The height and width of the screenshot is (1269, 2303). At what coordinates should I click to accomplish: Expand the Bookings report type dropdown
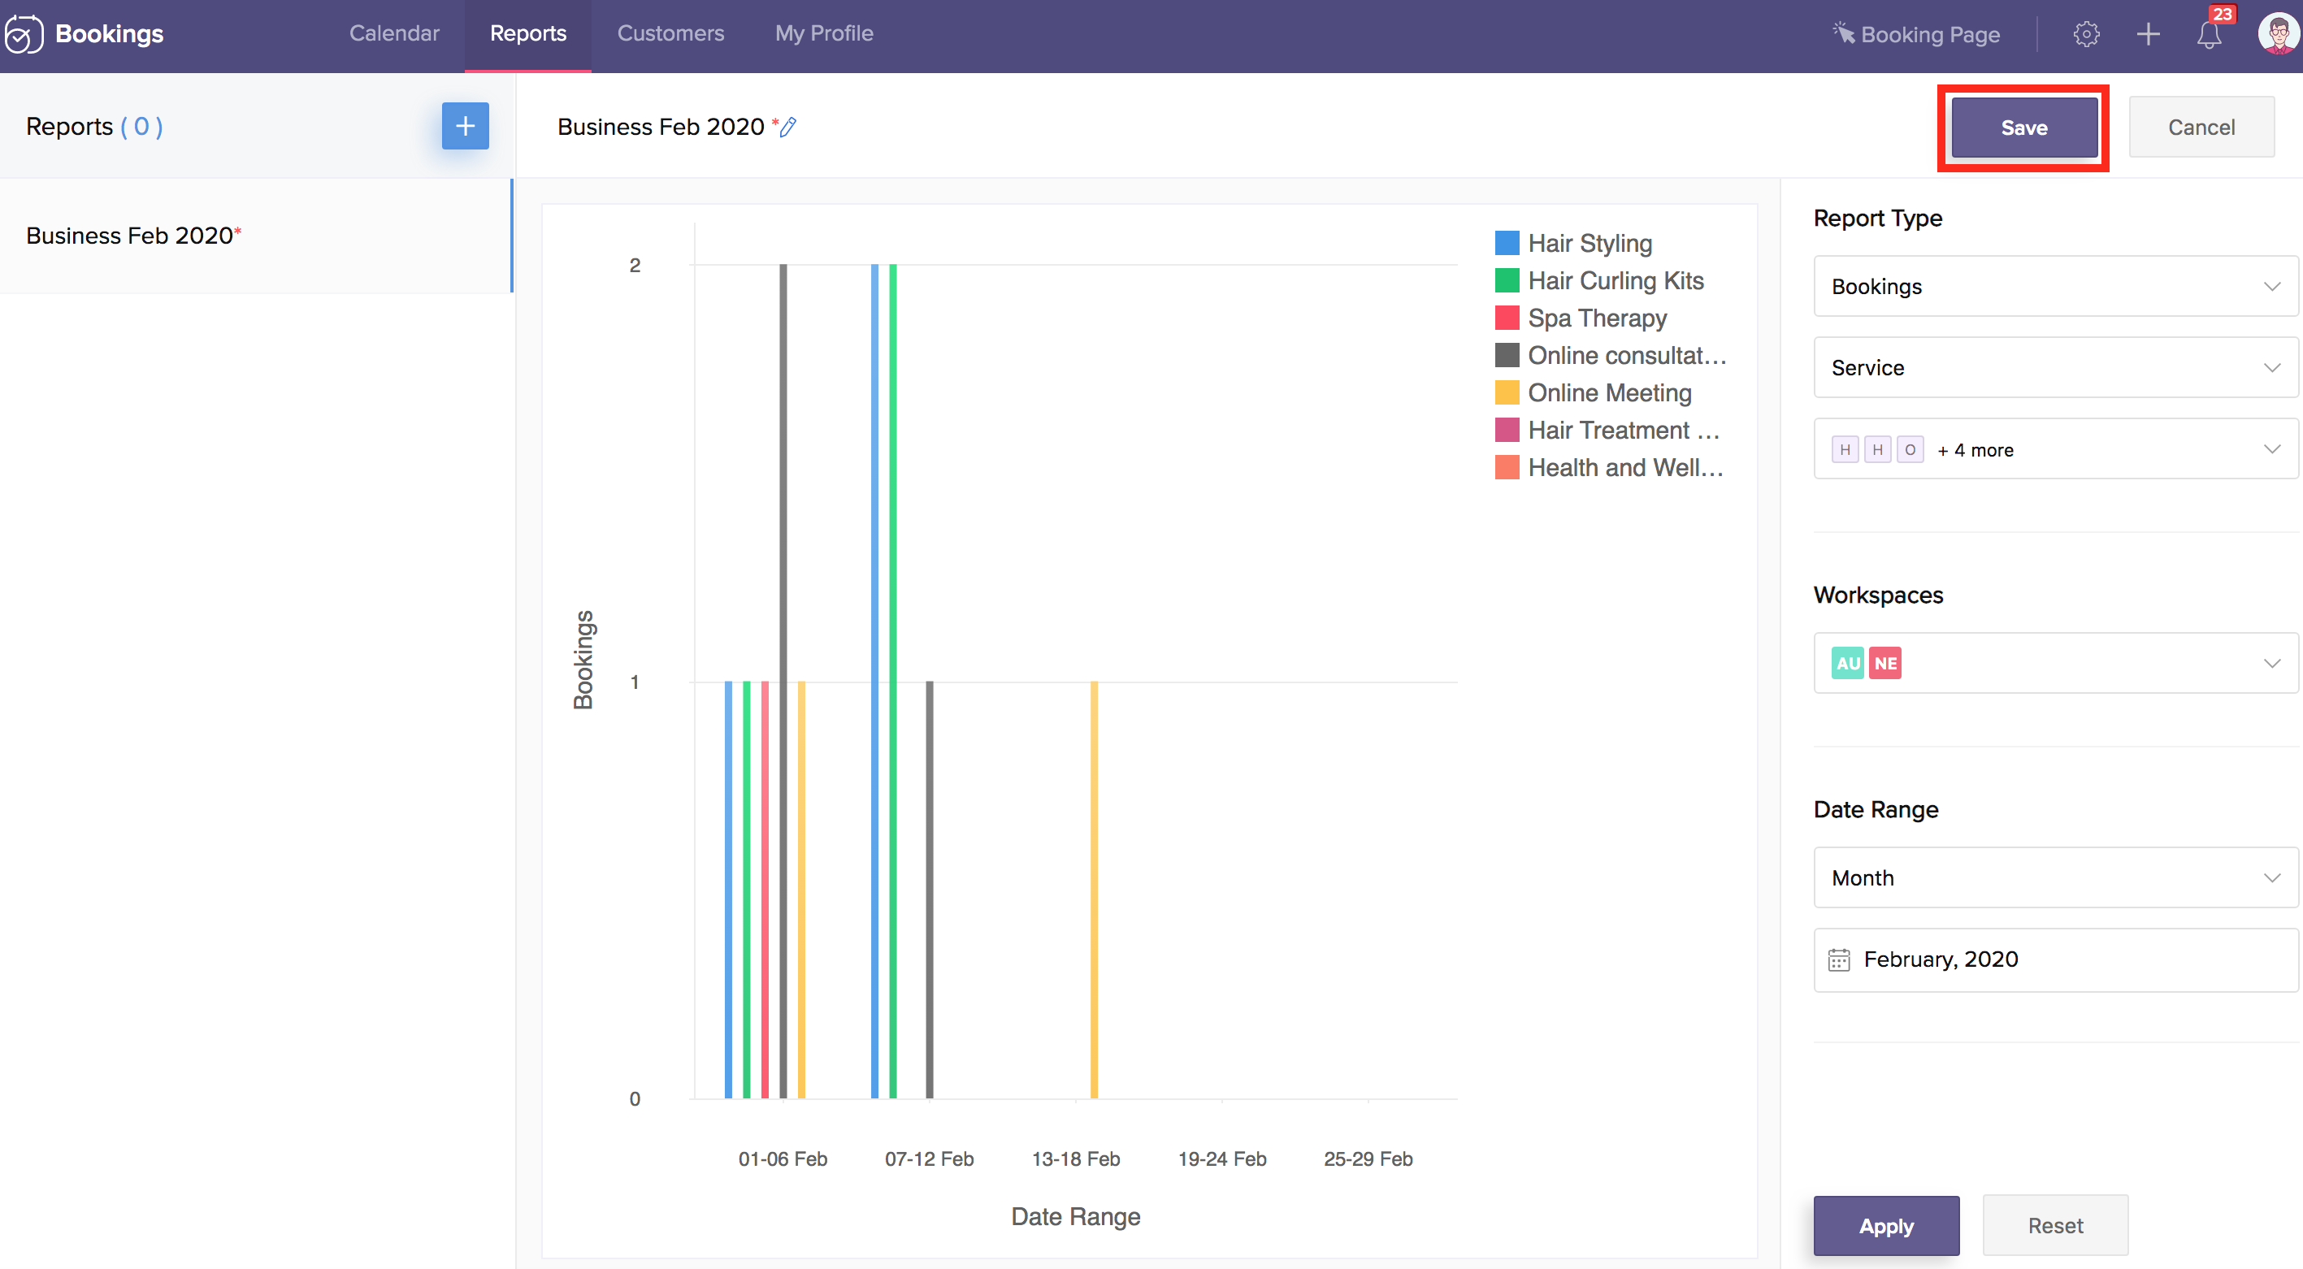[x=2054, y=287]
